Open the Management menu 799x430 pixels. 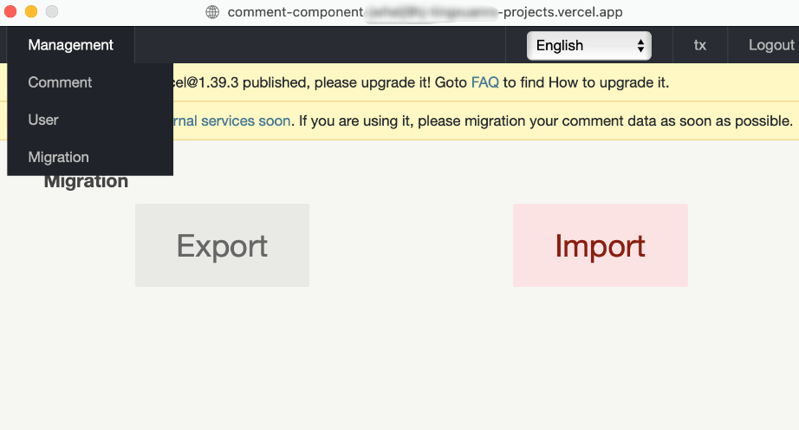(x=70, y=45)
